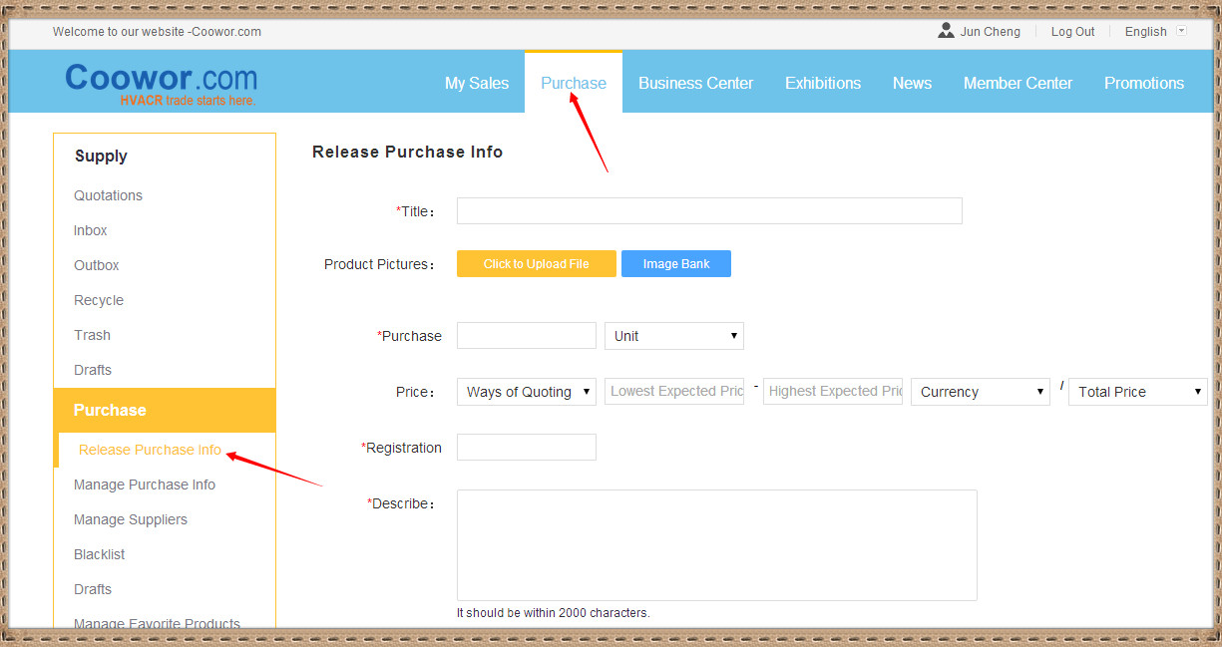Image resolution: width=1222 pixels, height=647 pixels.
Task: Expand the Unit dropdown
Action: [674, 336]
